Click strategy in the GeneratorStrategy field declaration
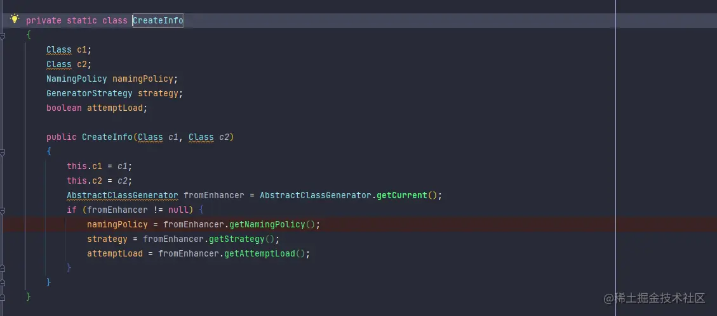 [157, 94]
